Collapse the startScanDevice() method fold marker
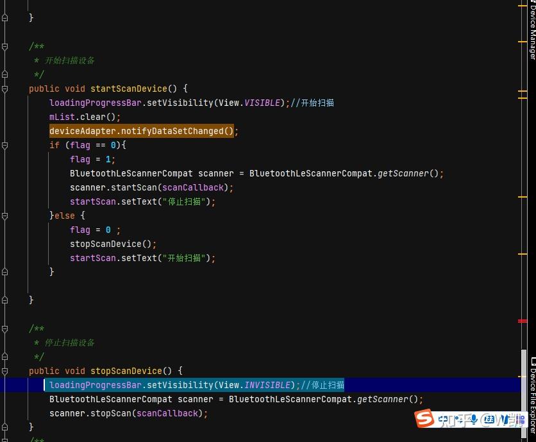536x442 pixels. pyautogui.click(x=4, y=89)
